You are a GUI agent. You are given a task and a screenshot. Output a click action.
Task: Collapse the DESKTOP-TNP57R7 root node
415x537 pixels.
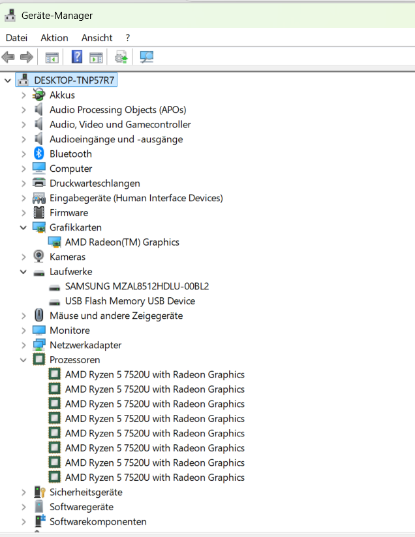8,81
